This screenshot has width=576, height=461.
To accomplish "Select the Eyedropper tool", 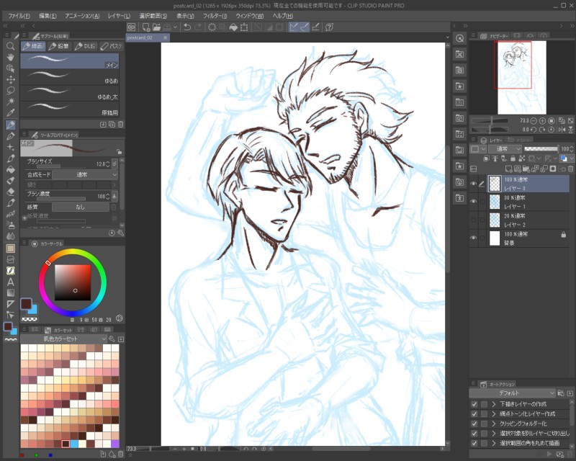I will 10,112.
